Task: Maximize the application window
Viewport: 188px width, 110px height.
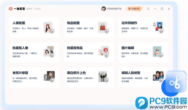Action: click(x=162, y=9)
